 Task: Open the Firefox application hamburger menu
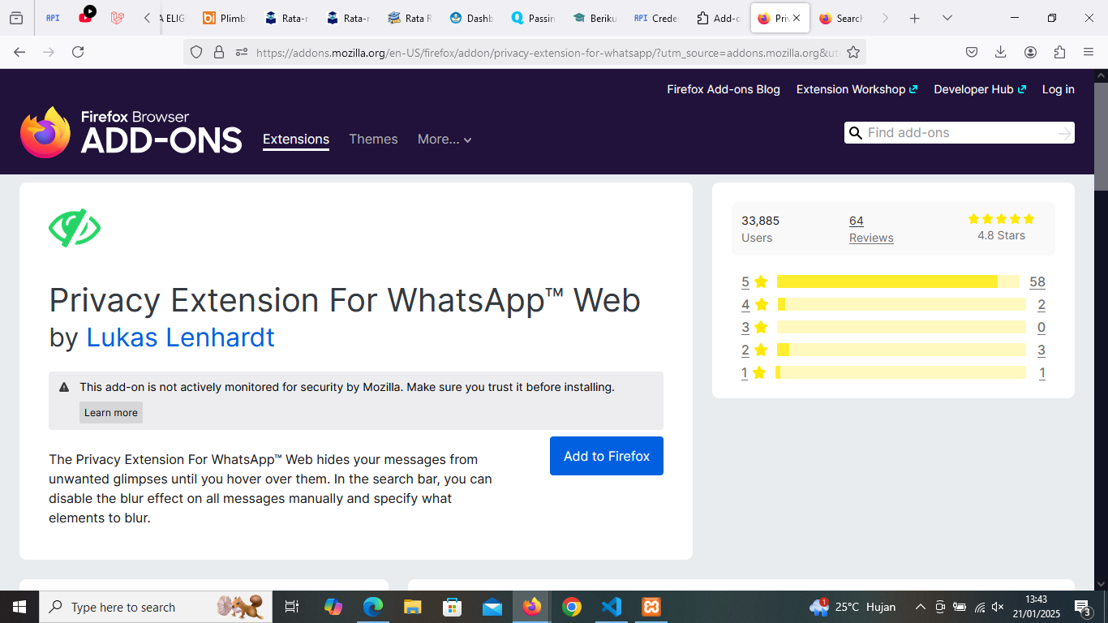pos(1089,52)
